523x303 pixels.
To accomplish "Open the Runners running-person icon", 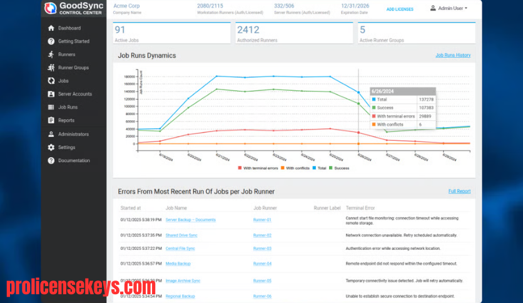I will pos(51,54).
